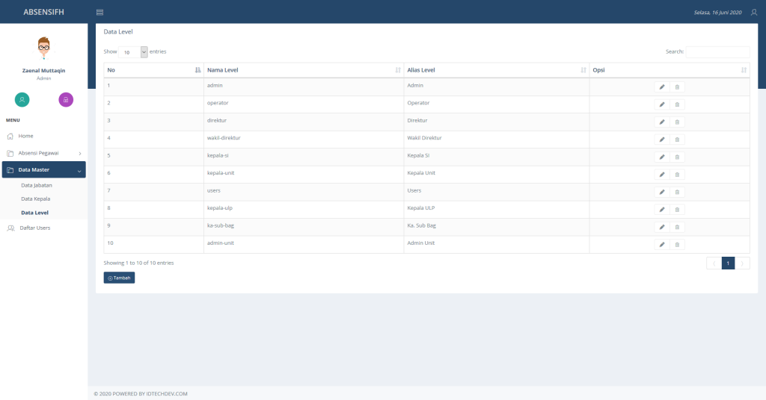Click the Tambah button
The image size is (766, 400).
coord(119,278)
